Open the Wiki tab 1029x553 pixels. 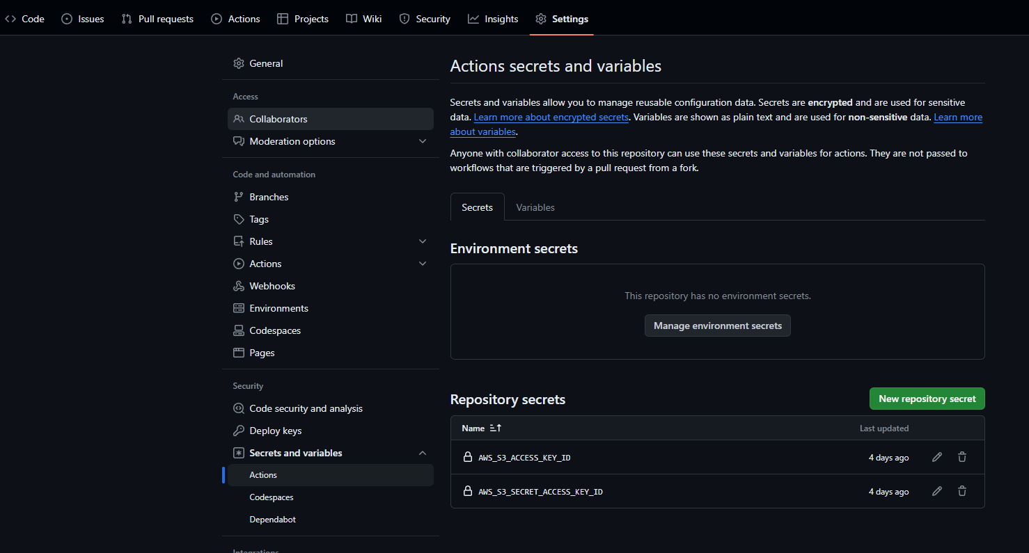[364, 19]
